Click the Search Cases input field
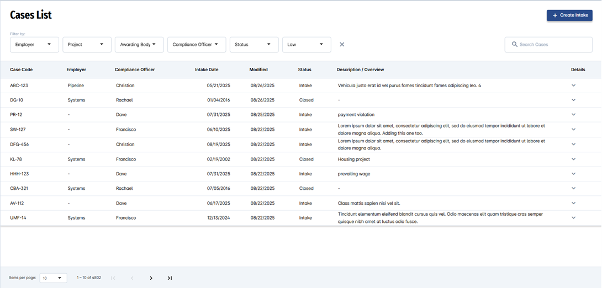602x288 pixels. [x=548, y=45]
